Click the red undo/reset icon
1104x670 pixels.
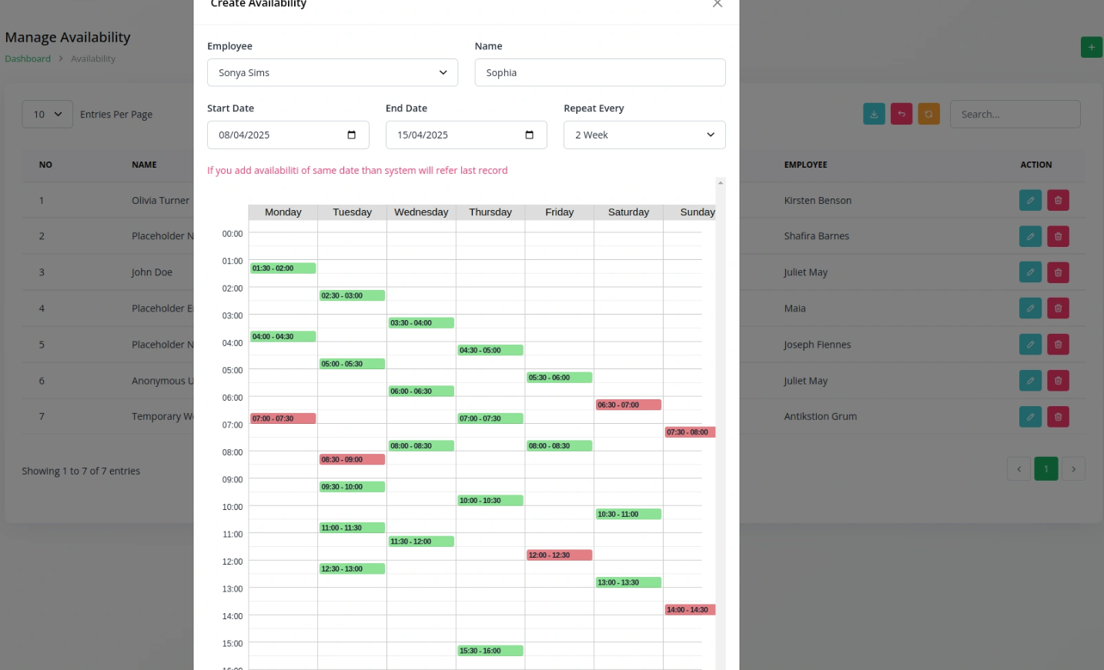902,114
